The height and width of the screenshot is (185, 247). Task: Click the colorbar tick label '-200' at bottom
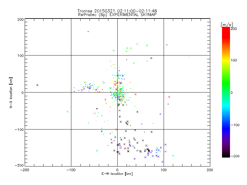click(x=235, y=156)
